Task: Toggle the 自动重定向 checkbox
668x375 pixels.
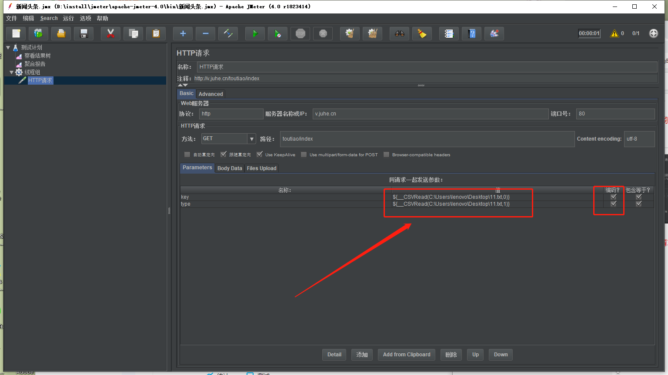Action: [187, 155]
